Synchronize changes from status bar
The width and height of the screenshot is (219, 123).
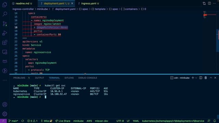click(23, 121)
